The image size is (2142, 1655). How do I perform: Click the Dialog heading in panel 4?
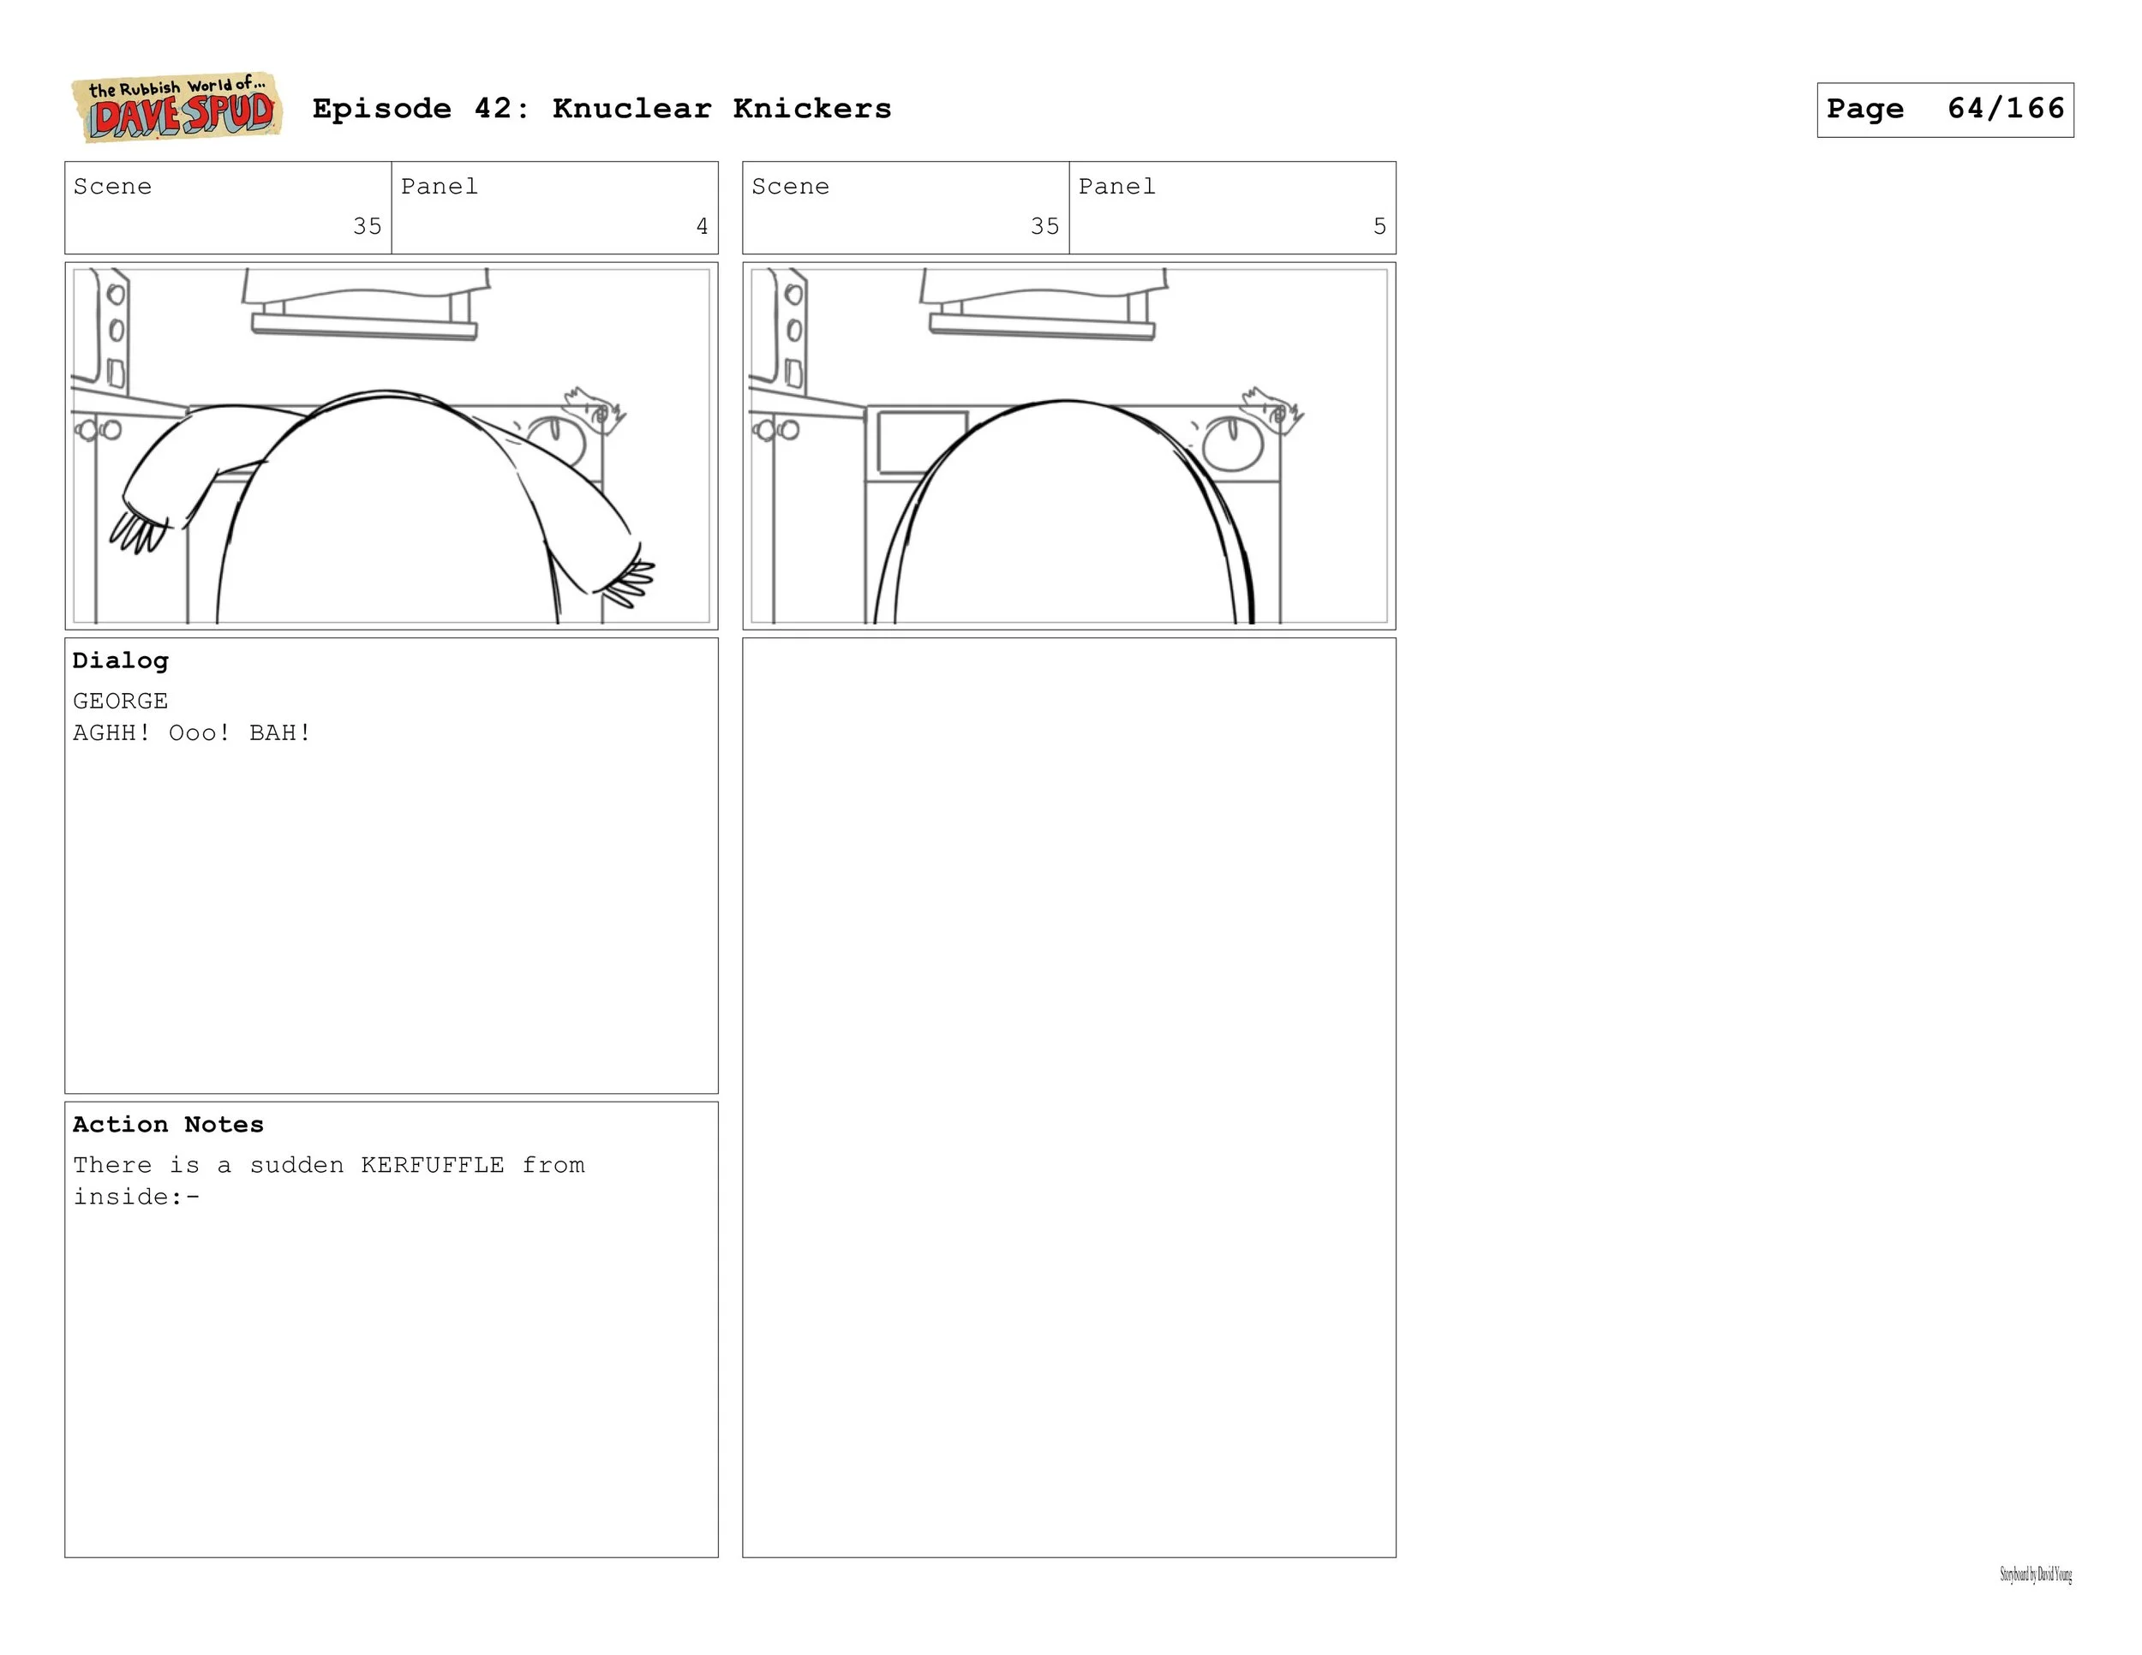coord(121,660)
